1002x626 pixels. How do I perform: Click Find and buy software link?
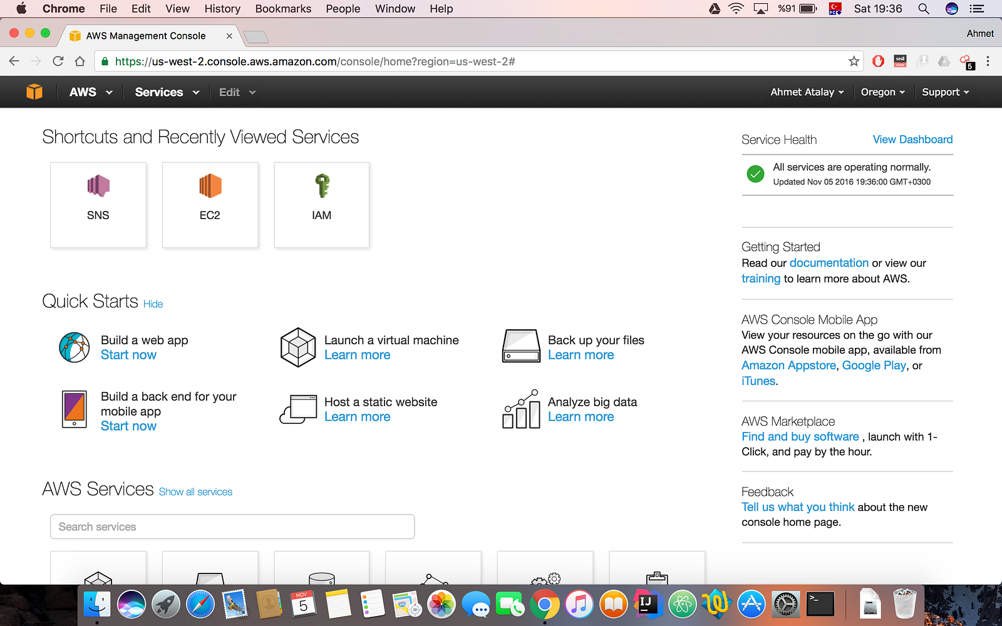(x=800, y=437)
